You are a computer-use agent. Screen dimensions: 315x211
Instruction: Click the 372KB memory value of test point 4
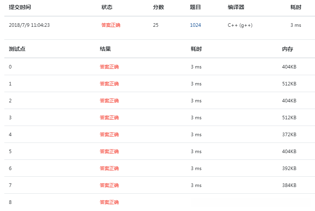(x=289, y=135)
